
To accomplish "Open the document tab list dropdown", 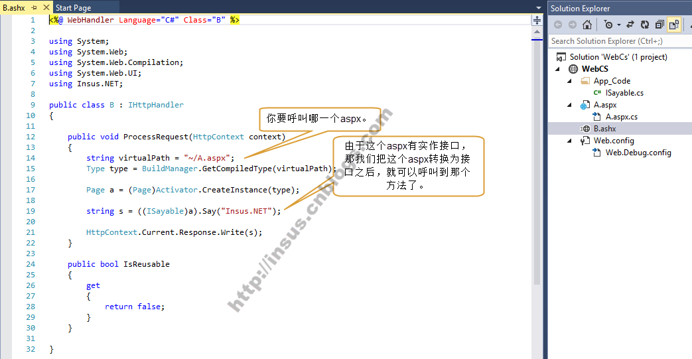I will 538,8.
